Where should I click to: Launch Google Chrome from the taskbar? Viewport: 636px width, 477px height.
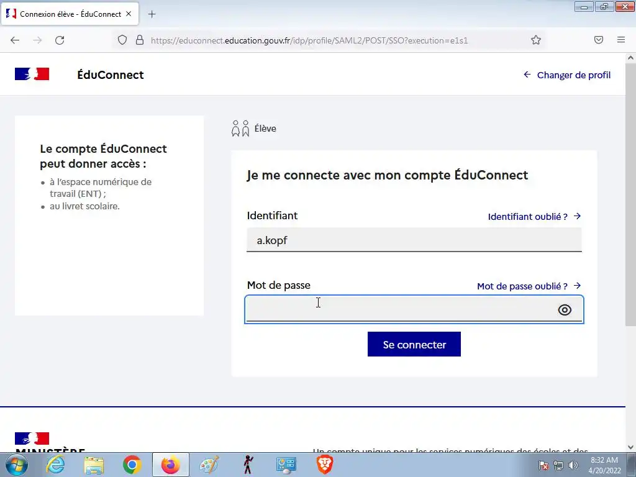[132, 465]
